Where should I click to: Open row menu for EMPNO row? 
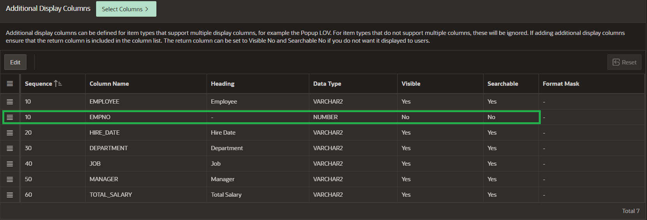pos(10,117)
